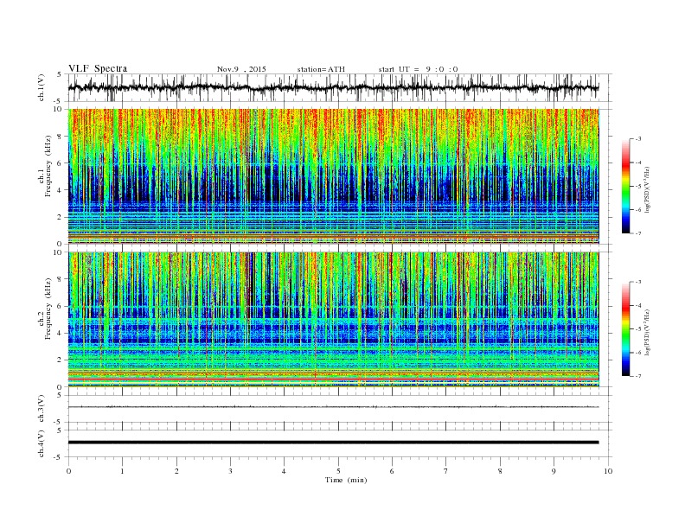Click the station=ATH label
The image size is (685, 529).
click(x=321, y=69)
